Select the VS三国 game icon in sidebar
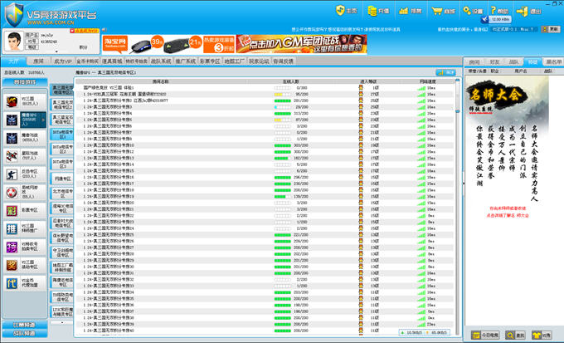Screen dimensions: 564x343 pyautogui.click(x=12, y=101)
